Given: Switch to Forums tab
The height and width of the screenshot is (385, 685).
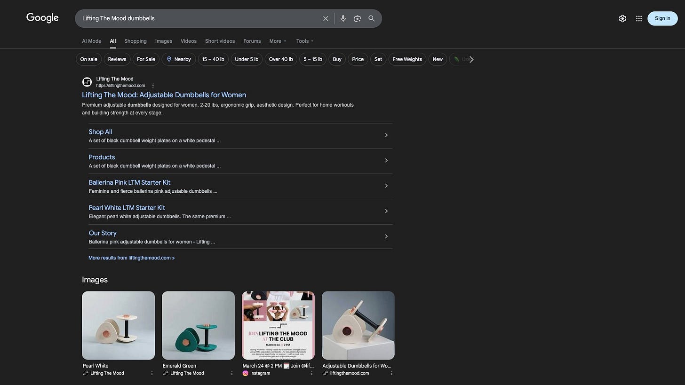Looking at the screenshot, I should point(252,41).
